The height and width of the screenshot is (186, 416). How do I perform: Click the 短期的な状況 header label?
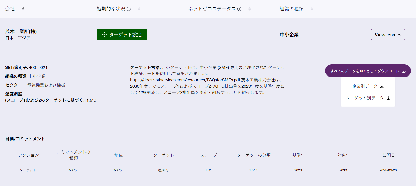[x=111, y=9]
